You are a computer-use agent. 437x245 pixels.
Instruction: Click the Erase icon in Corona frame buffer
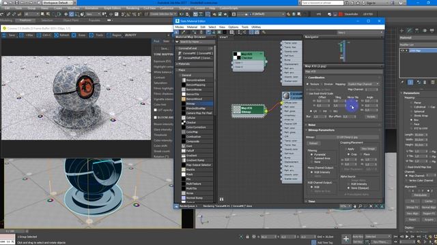pyautogui.click(x=74, y=35)
